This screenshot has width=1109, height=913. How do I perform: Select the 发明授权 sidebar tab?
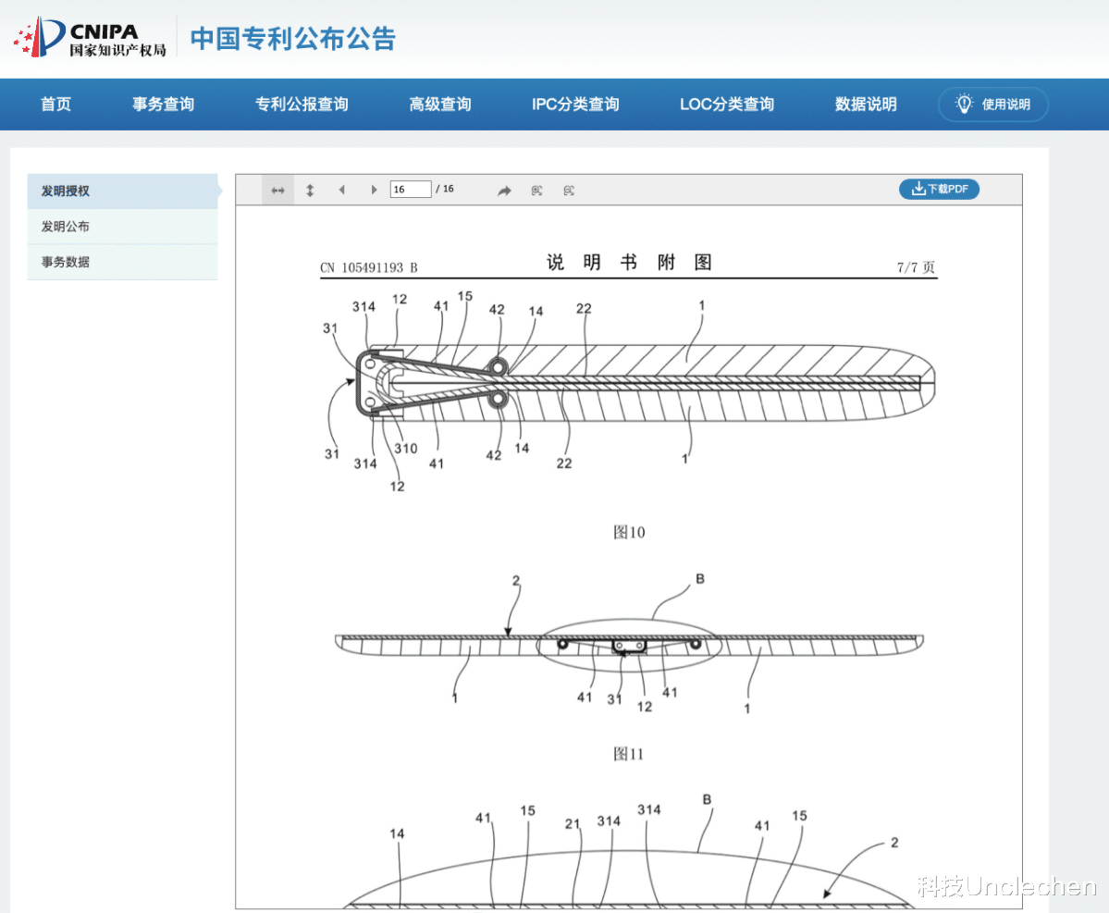point(122,191)
